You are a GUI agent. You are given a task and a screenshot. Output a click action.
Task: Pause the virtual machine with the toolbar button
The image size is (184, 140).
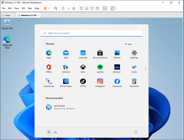[45, 8]
